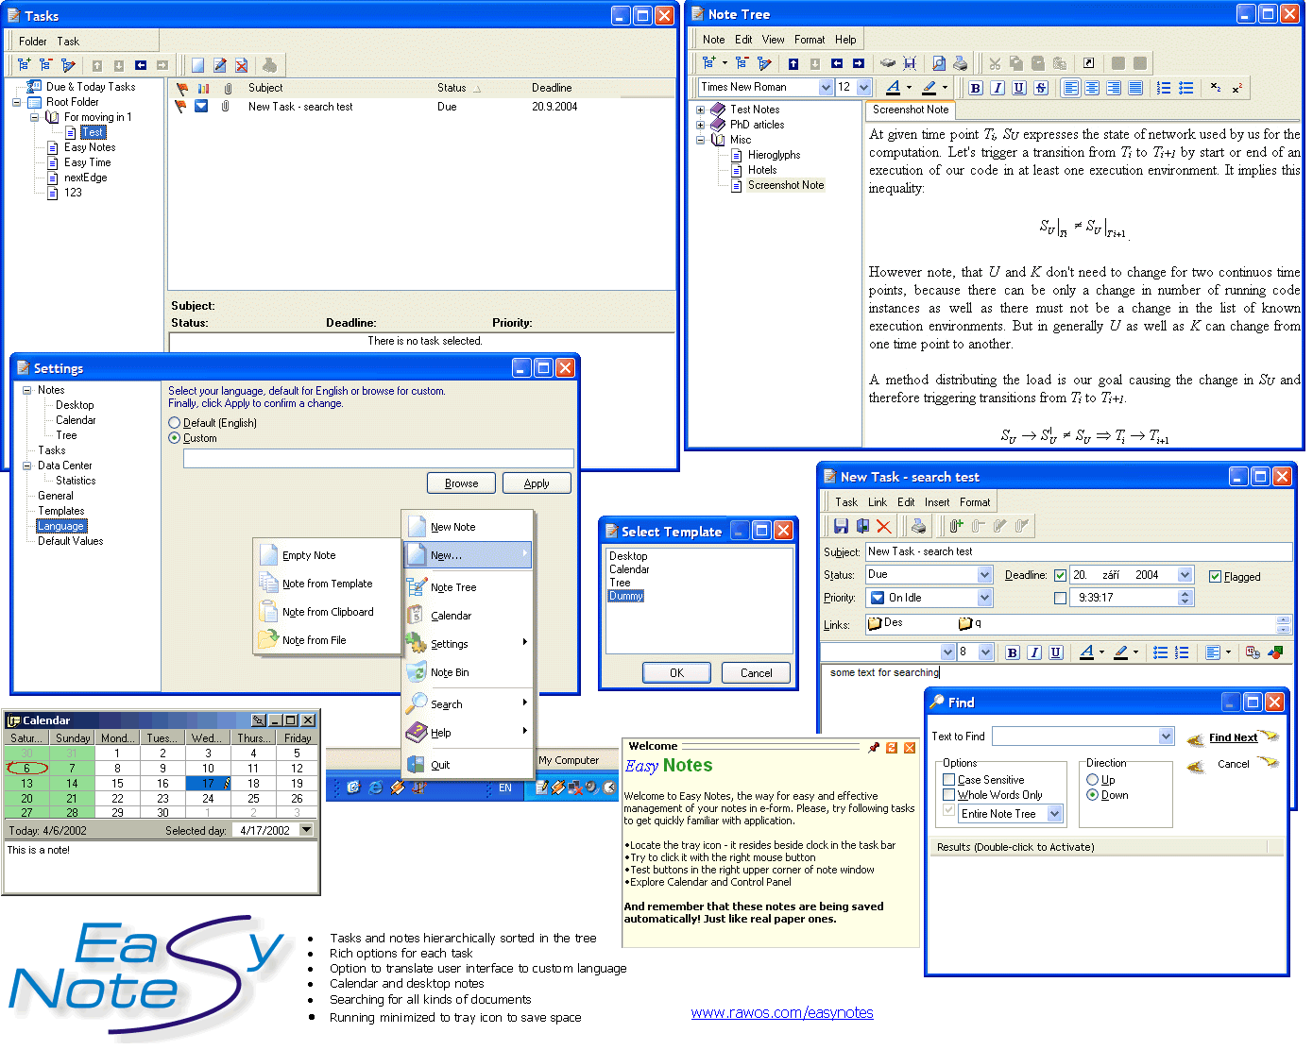This screenshot has height=1050, width=1313.
Task: Click the Browse button in Settings
Action: point(462,483)
